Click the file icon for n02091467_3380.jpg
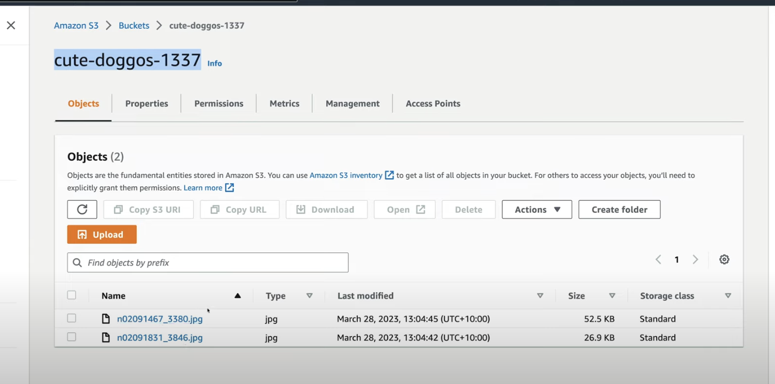The height and width of the screenshot is (384, 775). (106, 319)
